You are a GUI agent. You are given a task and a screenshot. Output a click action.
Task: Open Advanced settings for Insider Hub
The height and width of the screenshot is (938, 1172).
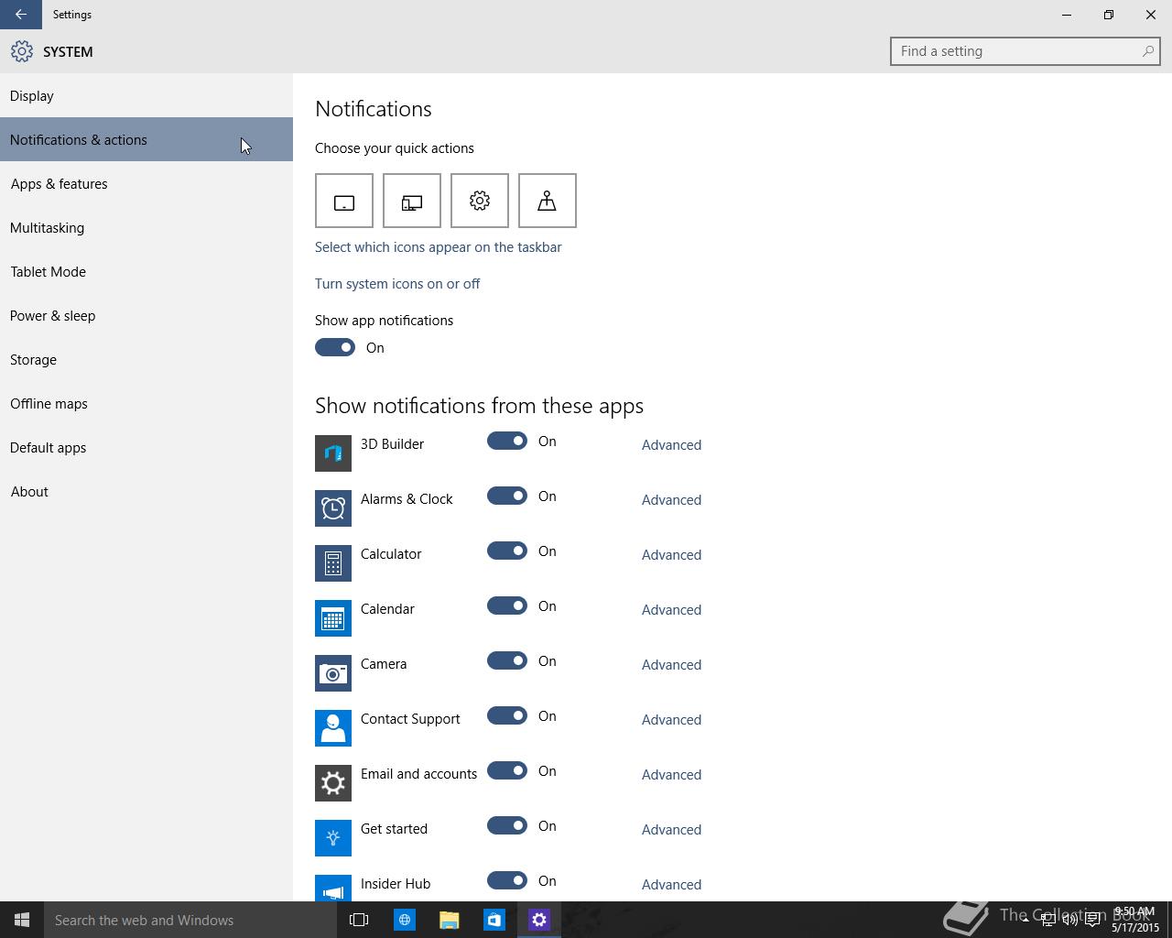tap(671, 884)
